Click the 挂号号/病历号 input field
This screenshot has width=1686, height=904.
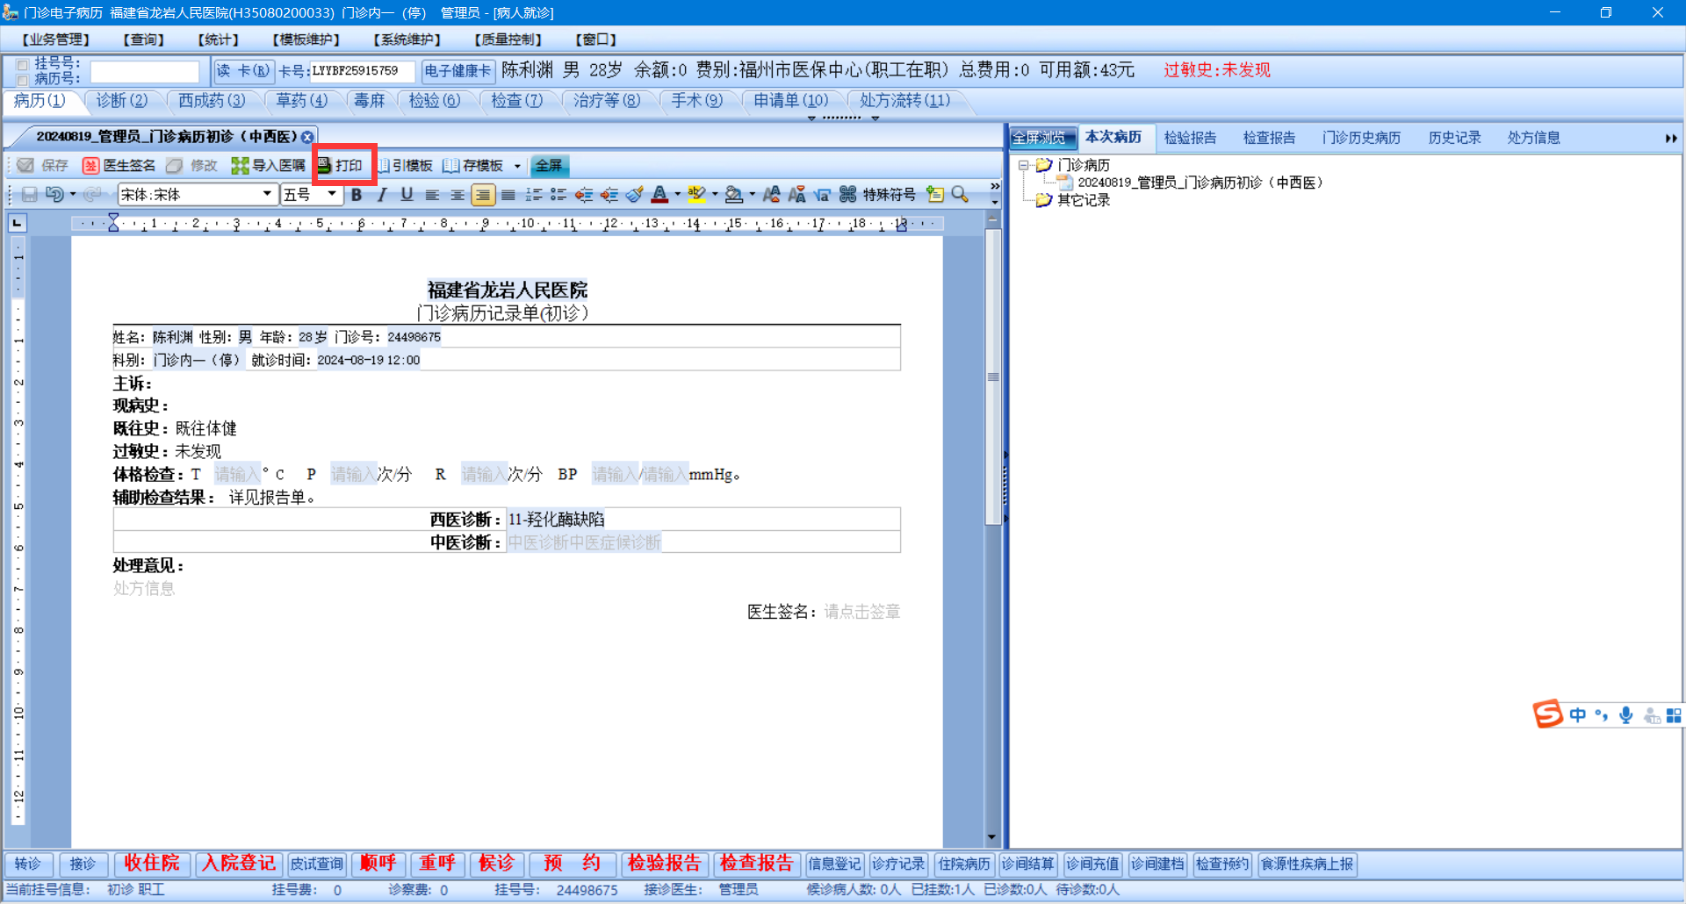coord(145,72)
